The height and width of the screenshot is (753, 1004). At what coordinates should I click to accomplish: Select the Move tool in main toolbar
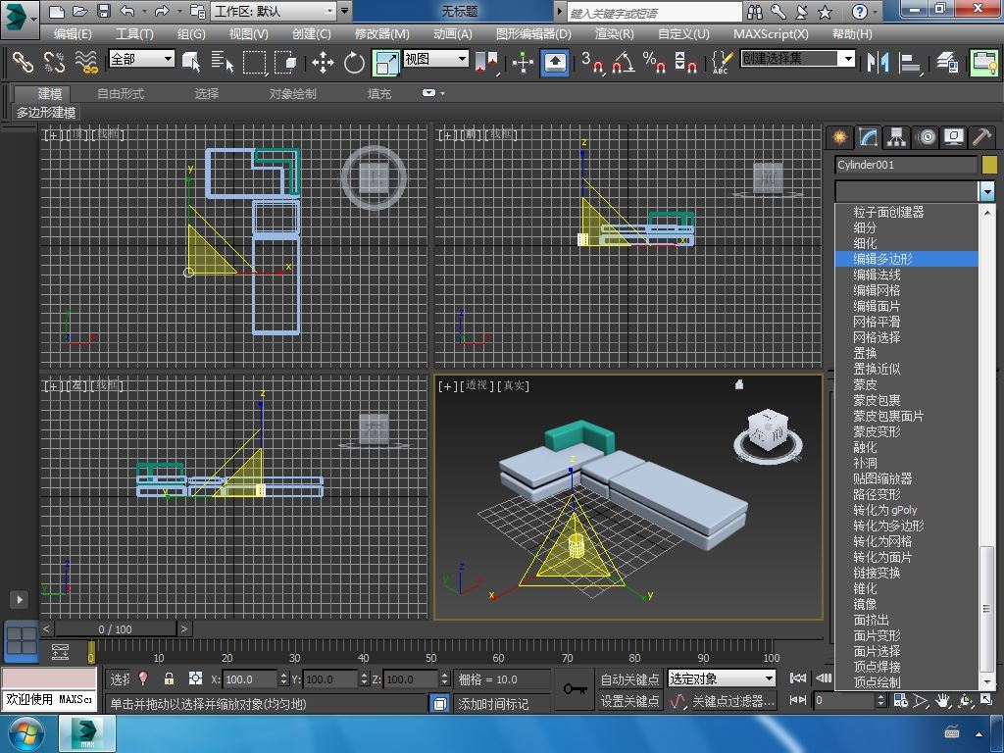pyautogui.click(x=323, y=63)
